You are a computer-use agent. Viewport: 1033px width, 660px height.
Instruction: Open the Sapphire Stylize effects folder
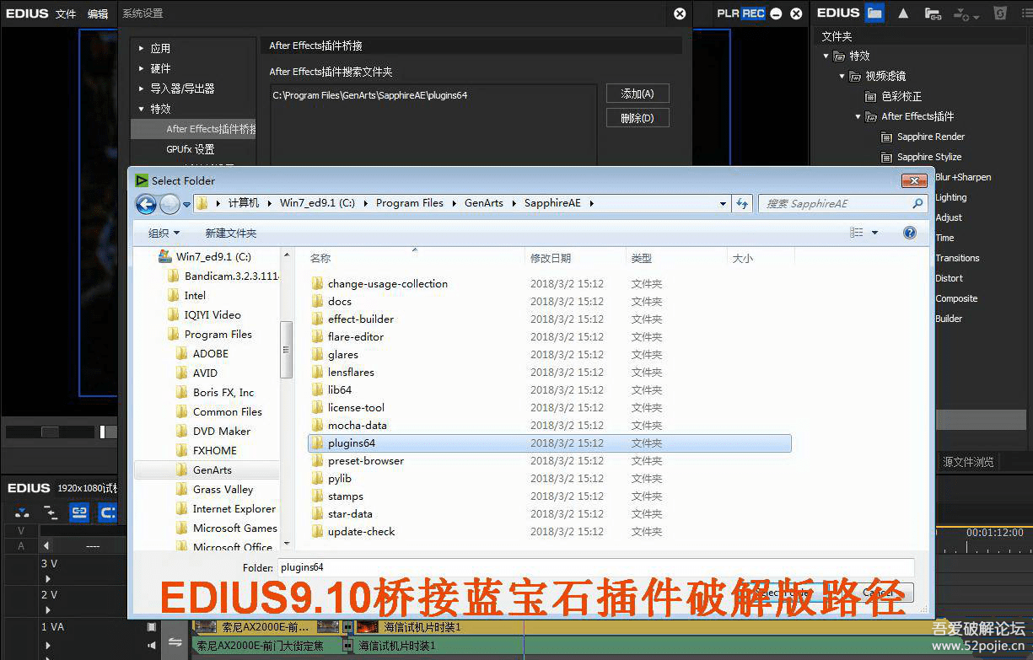point(921,157)
